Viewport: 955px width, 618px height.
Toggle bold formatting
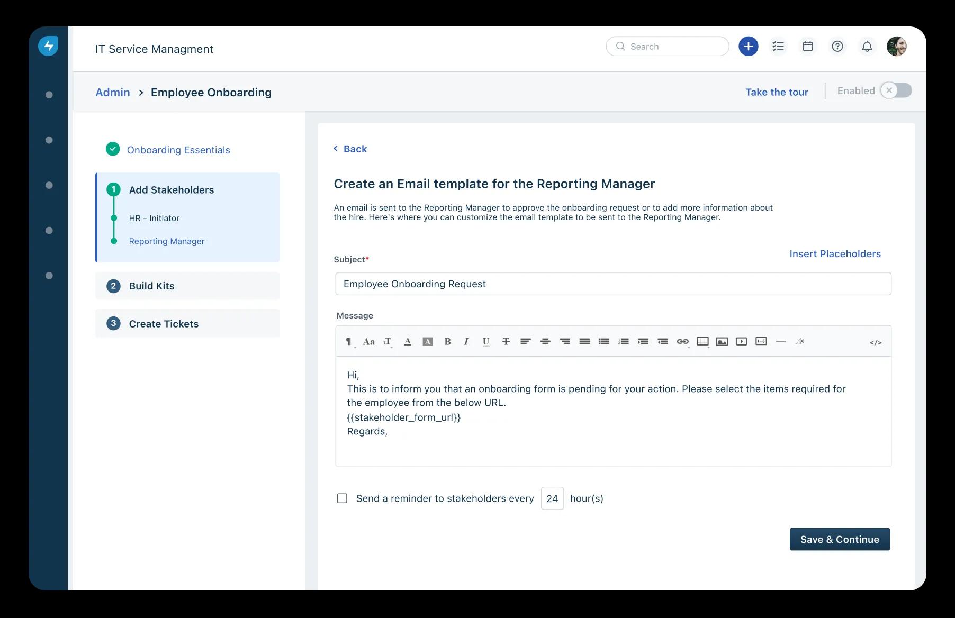point(447,342)
